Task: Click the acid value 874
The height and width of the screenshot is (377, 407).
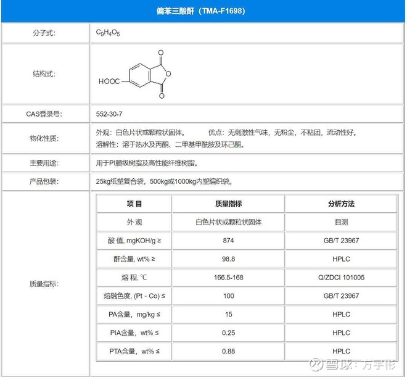Action: [228, 241]
